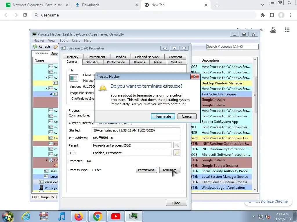Reload the Chrome page
Screen dimensions: 297x222
click(x=25, y=15)
